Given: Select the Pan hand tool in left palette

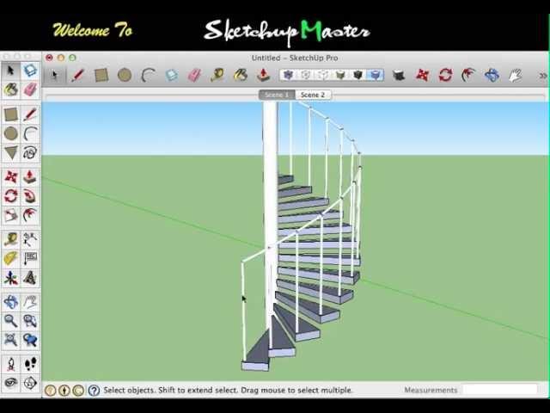Looking at the screenshot, I should (x=30, y=302).
